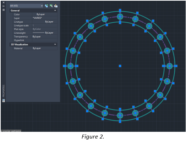Select the Lineweight property label

pyautogui.click(x=20, y=33)
